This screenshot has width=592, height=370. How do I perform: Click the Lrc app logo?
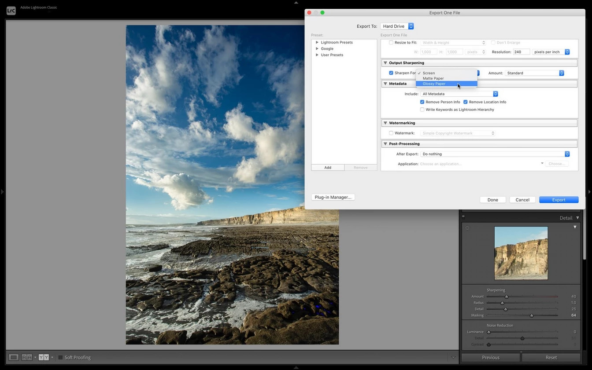point(11,11)
